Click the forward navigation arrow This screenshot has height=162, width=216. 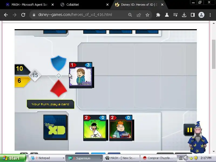click(x=15, y=15)
